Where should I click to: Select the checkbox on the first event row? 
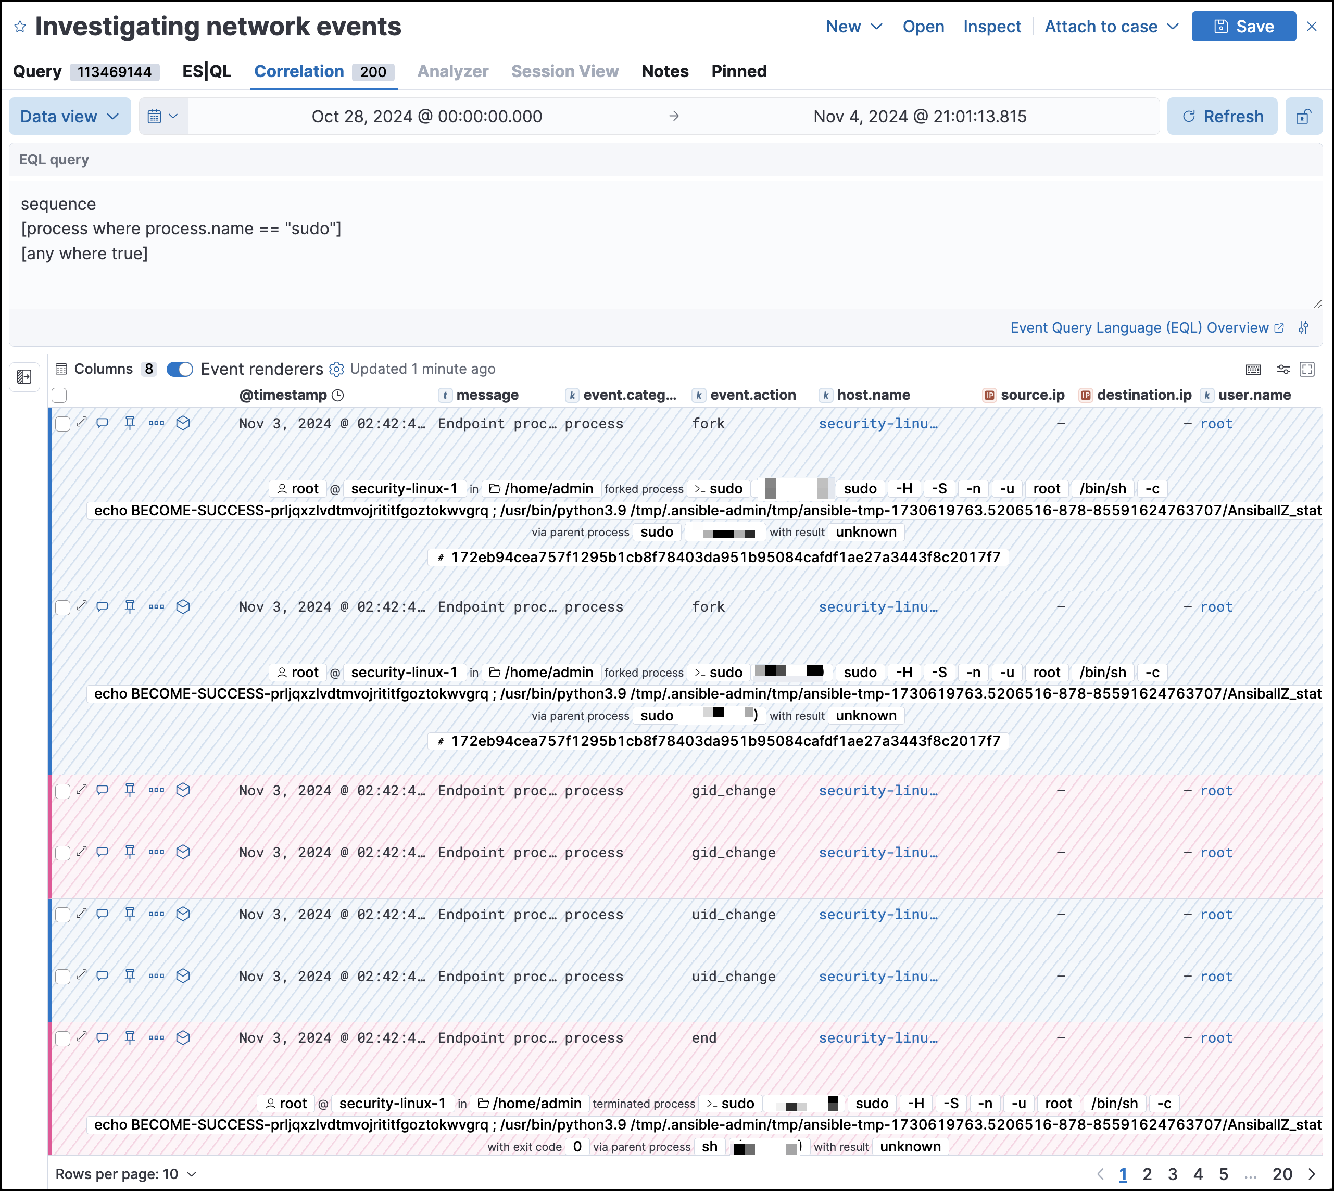[x=63, y=423]
